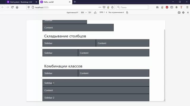This screenshot has height=106, width=190.
Task: Click the Sidebar 2 block
Action: click(x=96, y=97)
